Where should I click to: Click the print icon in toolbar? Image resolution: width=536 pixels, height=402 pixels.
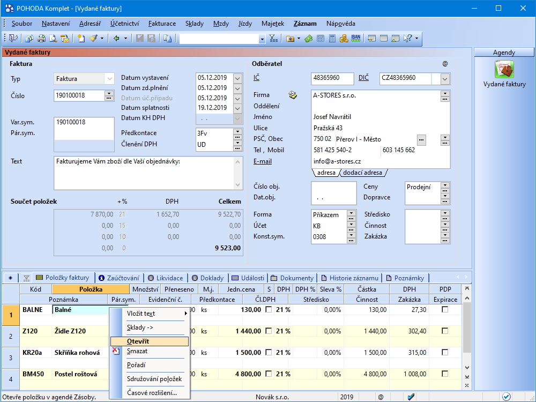[x=41, y=38]
